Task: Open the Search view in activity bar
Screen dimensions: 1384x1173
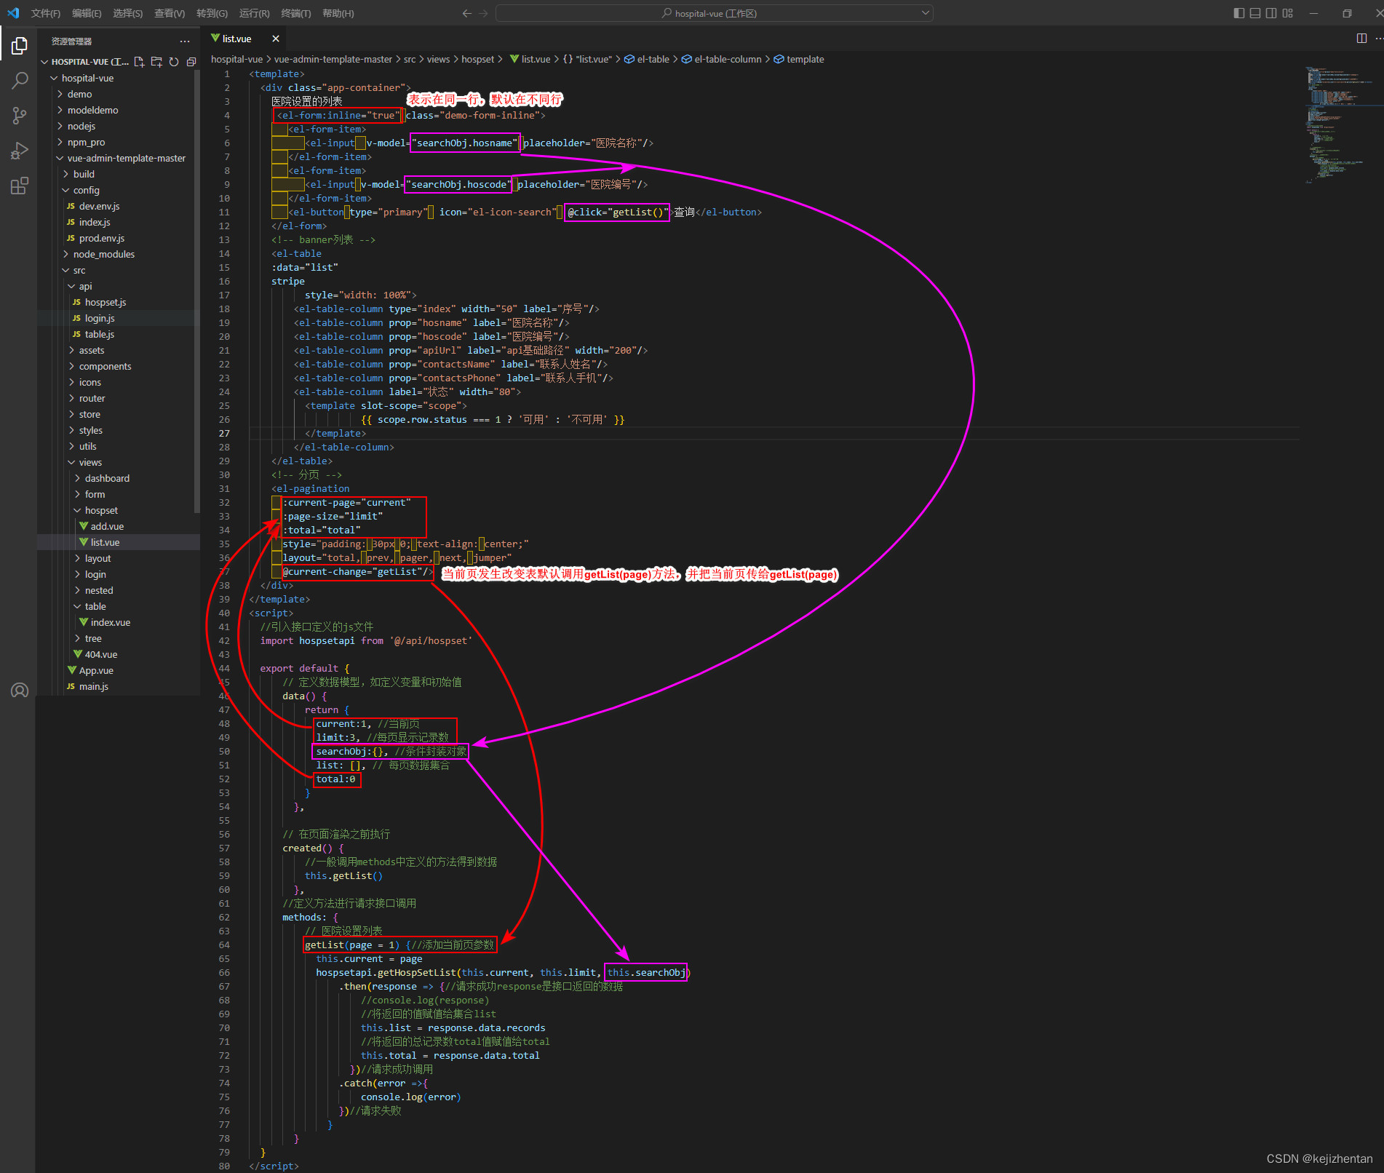Action: (x=20, y=80)
